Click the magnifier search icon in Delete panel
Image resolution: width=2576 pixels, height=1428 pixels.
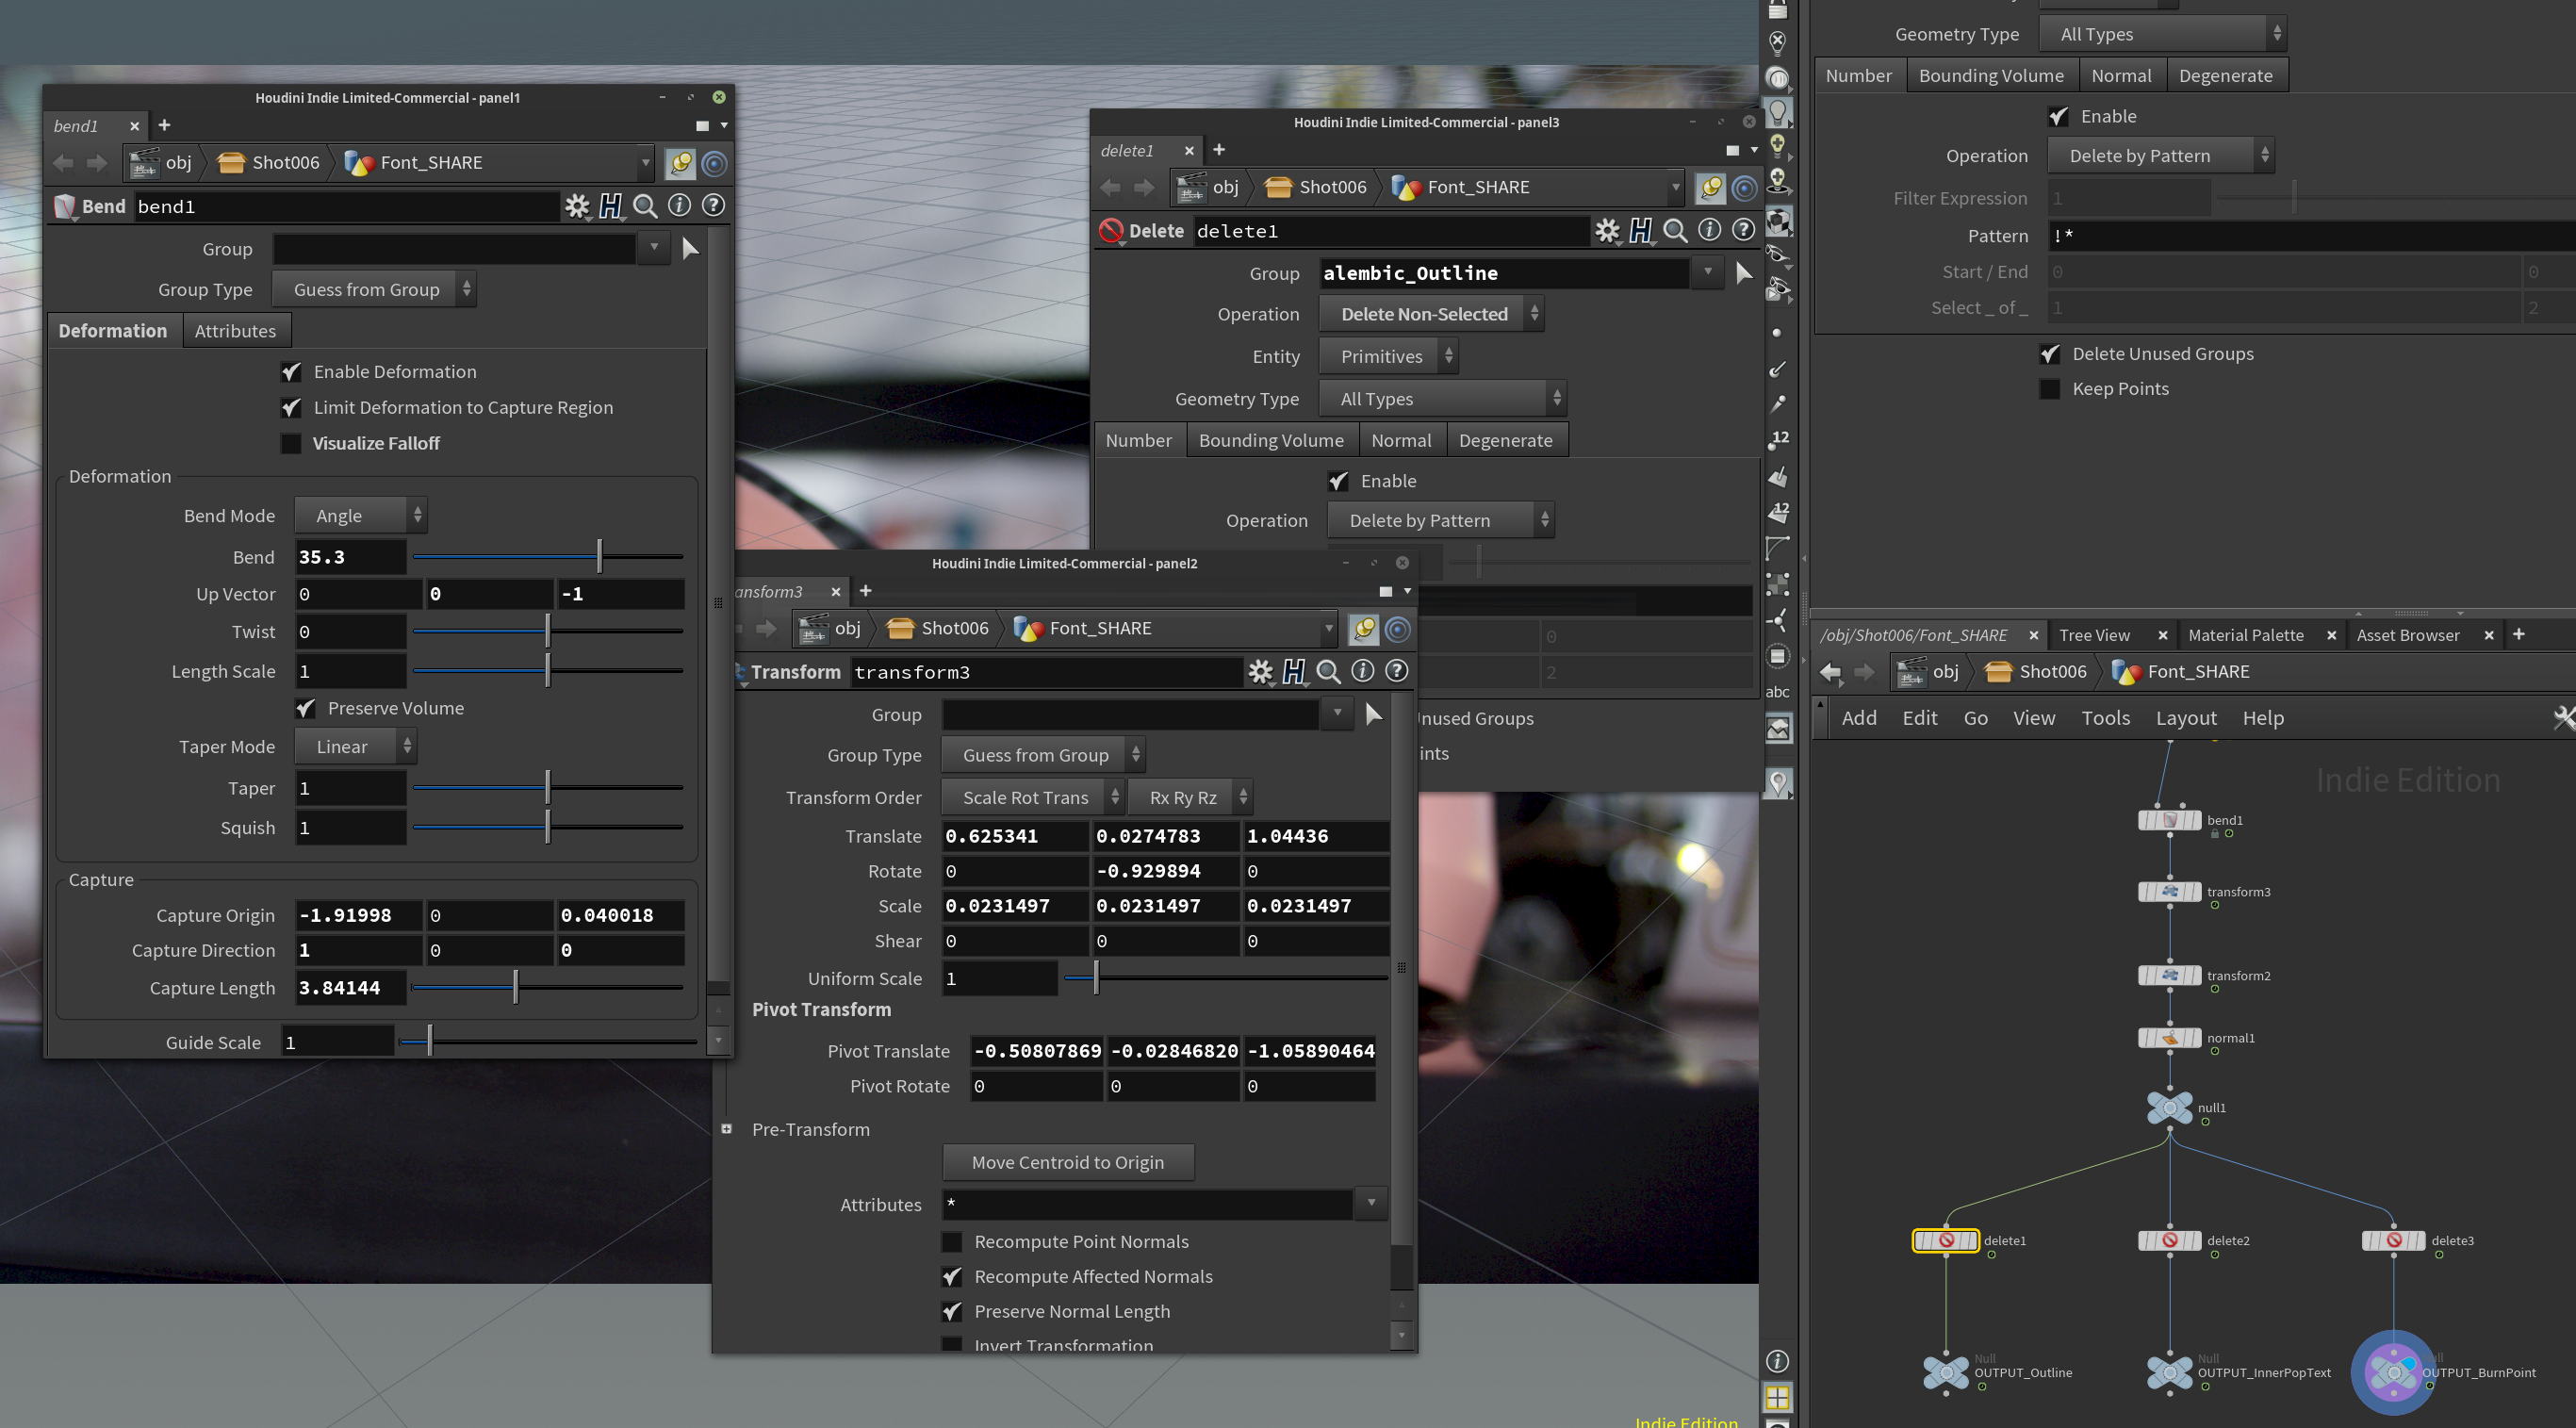pos(1675,231)
